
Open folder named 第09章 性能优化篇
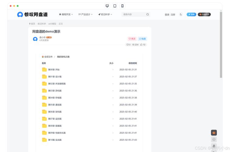pyautogui.click(x=57, y=133)
